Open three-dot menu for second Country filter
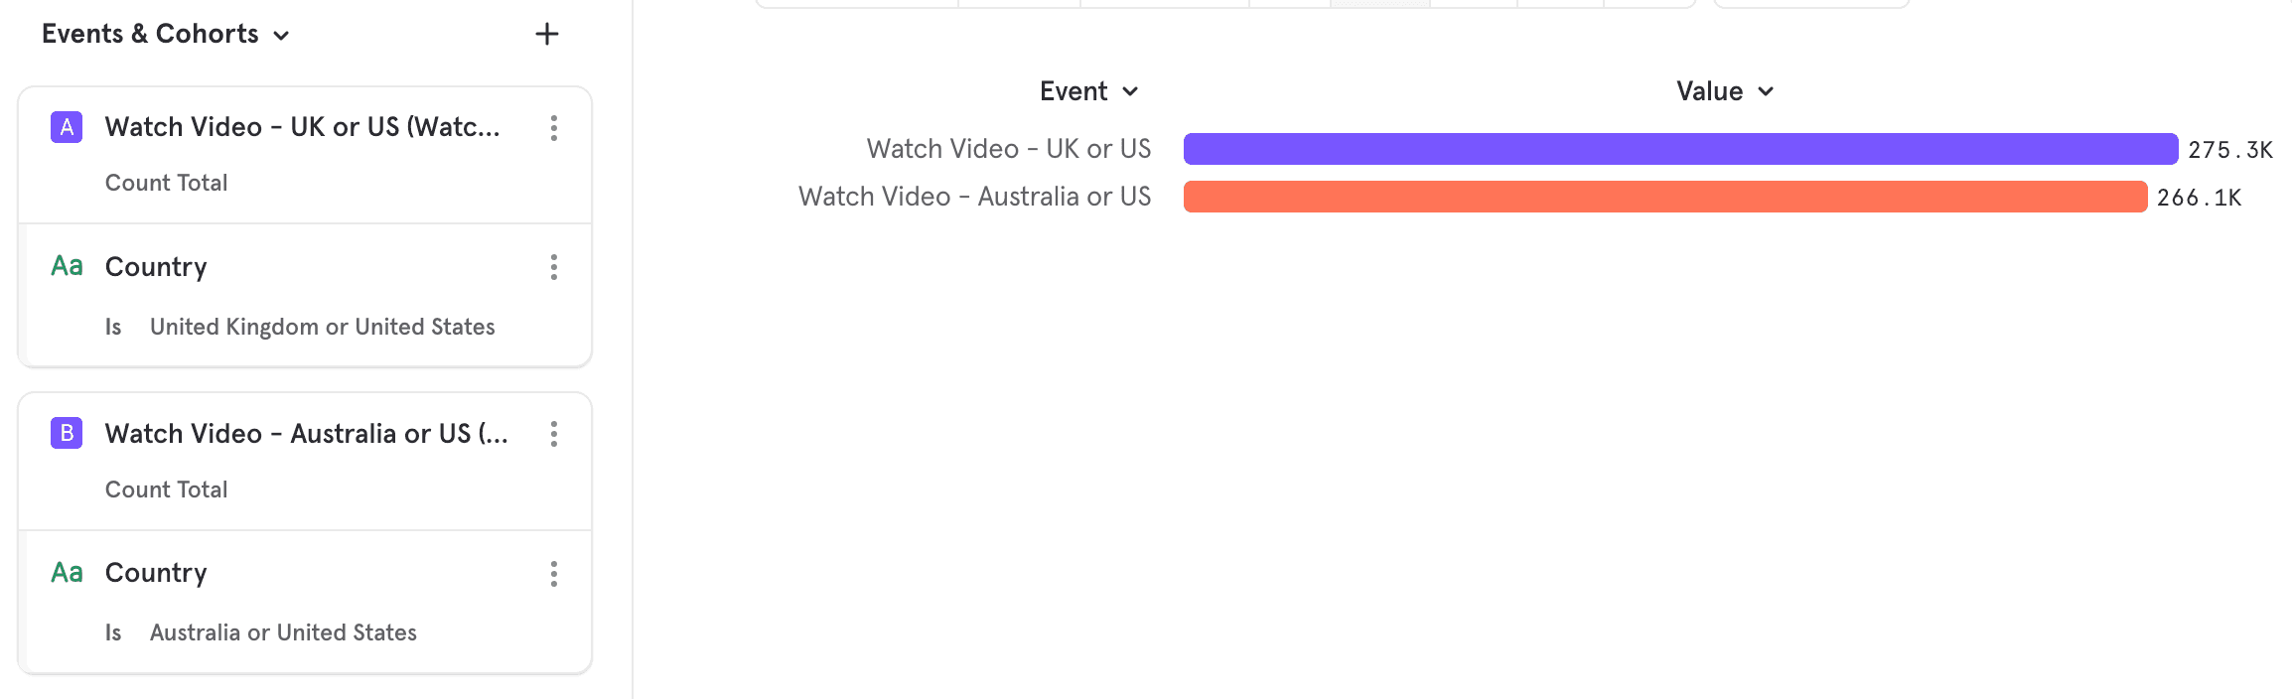This screenshot has height=699, width=2292. coord(554,574)
